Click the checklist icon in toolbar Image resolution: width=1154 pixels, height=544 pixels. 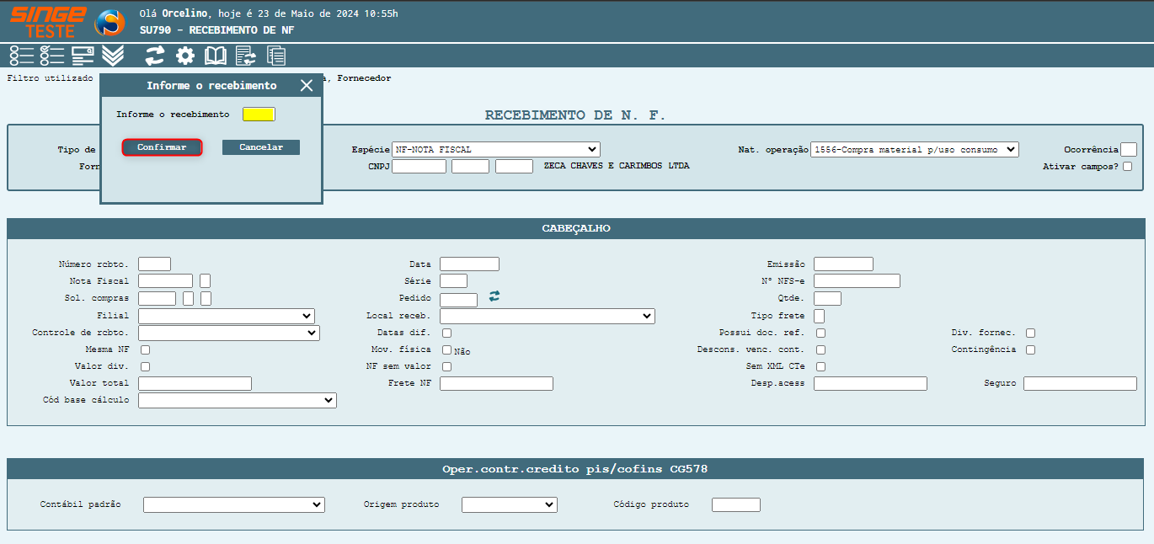pos(52,56)
